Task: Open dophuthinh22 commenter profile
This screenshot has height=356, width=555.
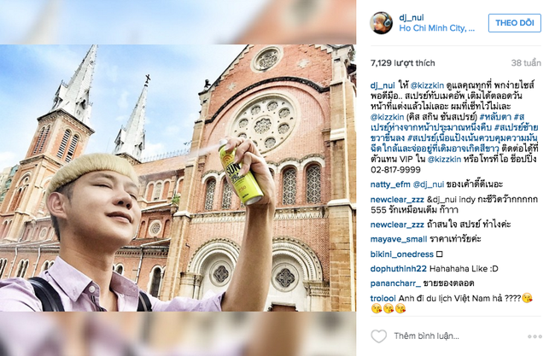Action: point(399,269)
